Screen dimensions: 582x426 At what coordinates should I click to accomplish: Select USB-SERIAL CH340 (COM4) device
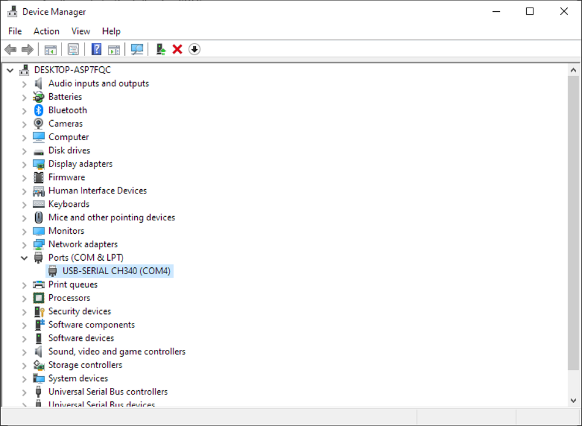pyautogui.click(x=116, y=271)
